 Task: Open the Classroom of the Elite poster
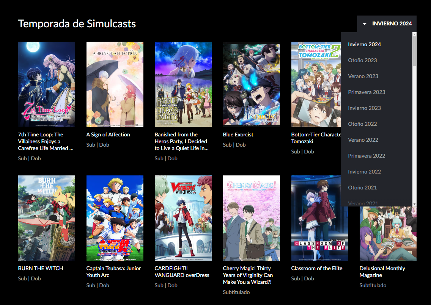click(320, 218)
